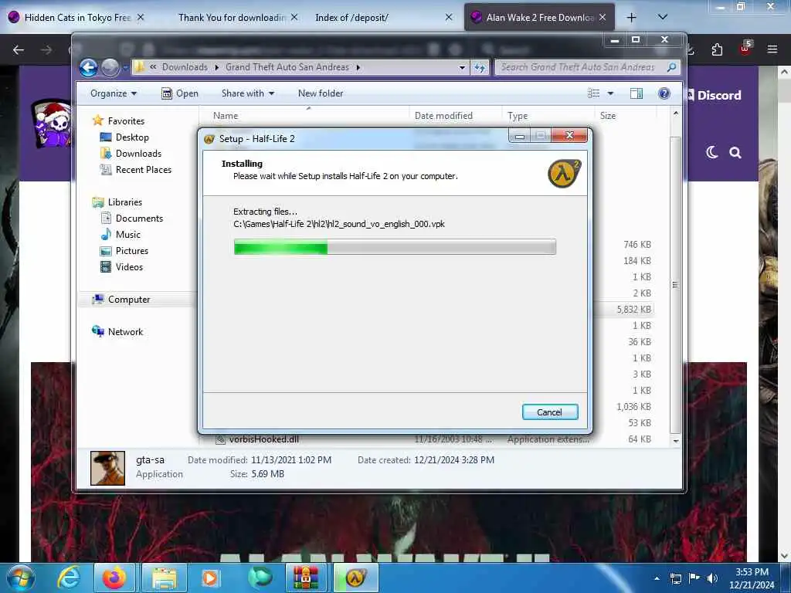Click the Search Grand Theft Auto San Andreas field
Viewport: 791px width, 593px height.
588,67
